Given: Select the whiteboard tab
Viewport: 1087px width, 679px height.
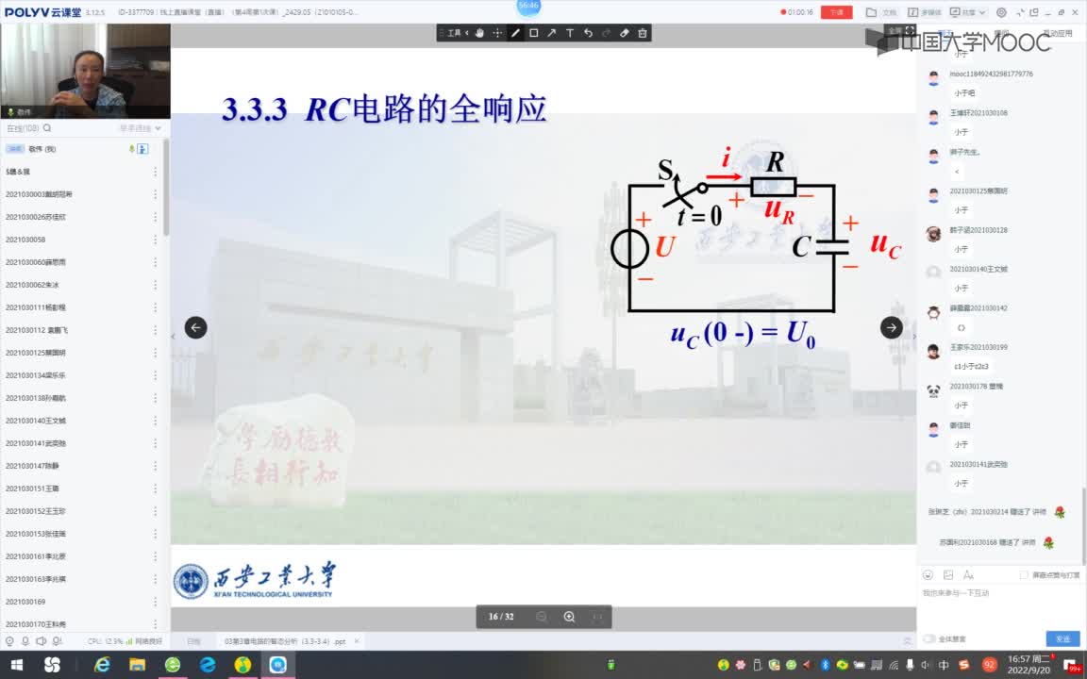Looking at the screenshot, I should click(x=193, y=641).
